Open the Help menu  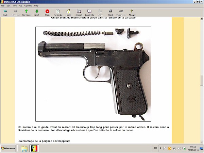36,6
